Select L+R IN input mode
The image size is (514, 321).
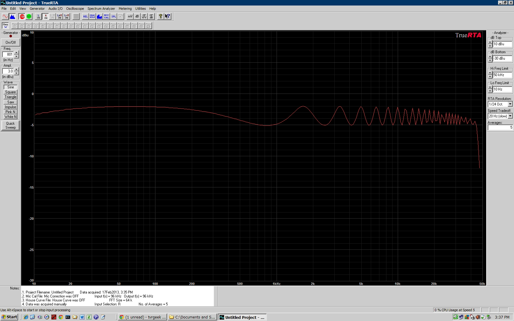pos(60,17)
